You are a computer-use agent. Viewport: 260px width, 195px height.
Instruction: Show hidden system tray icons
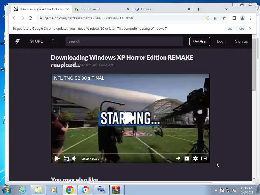click(216, 190)
